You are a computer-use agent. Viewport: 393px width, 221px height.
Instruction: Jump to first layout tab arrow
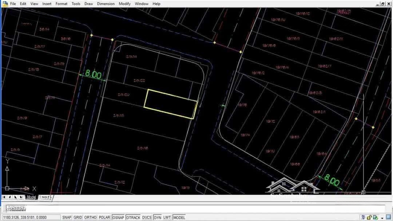click(4, 197)
